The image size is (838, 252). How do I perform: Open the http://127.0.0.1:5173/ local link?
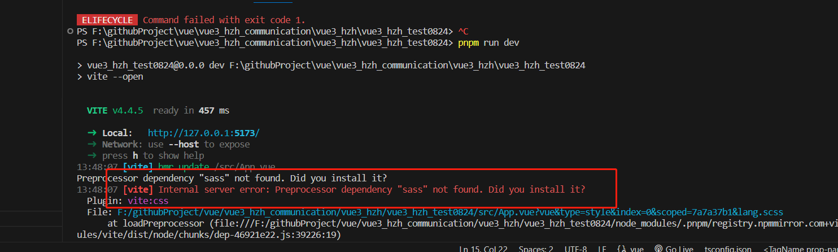tap(204, 133)
